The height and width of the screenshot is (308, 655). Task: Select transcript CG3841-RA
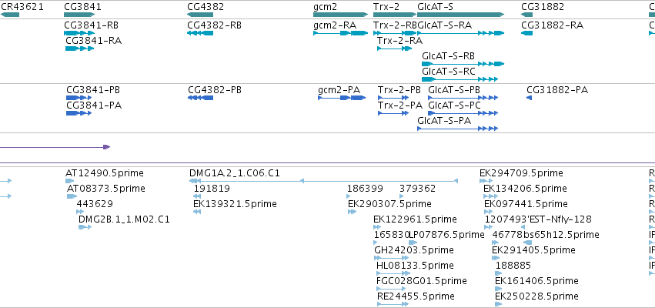click(x=94, y=41)
